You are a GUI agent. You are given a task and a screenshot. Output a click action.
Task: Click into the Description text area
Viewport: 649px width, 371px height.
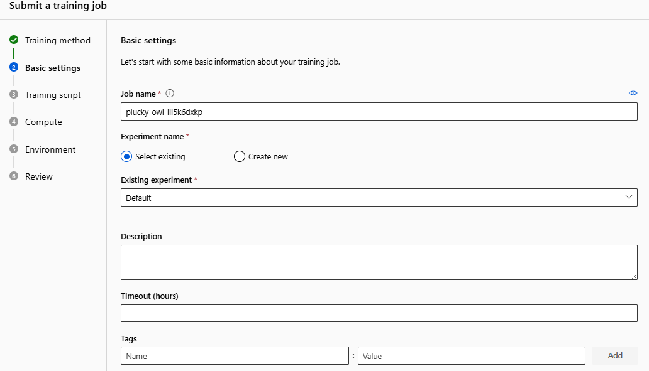coord(379,262)
